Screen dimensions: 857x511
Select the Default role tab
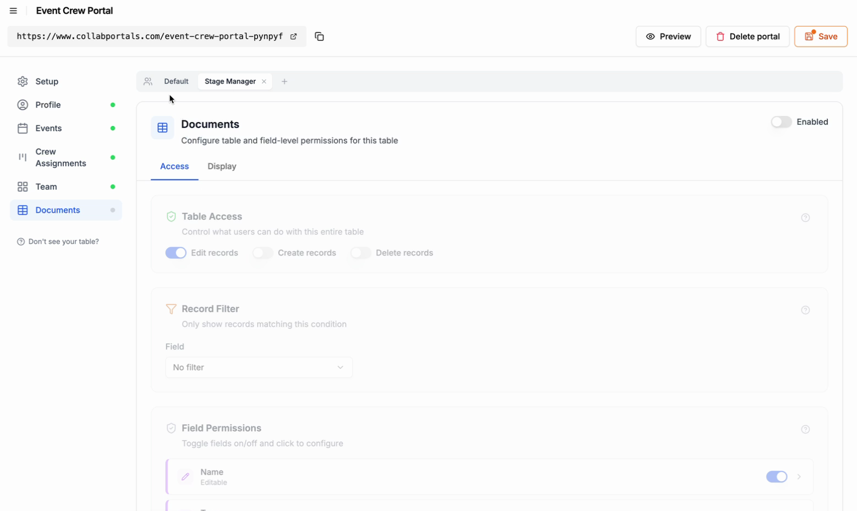176,81
